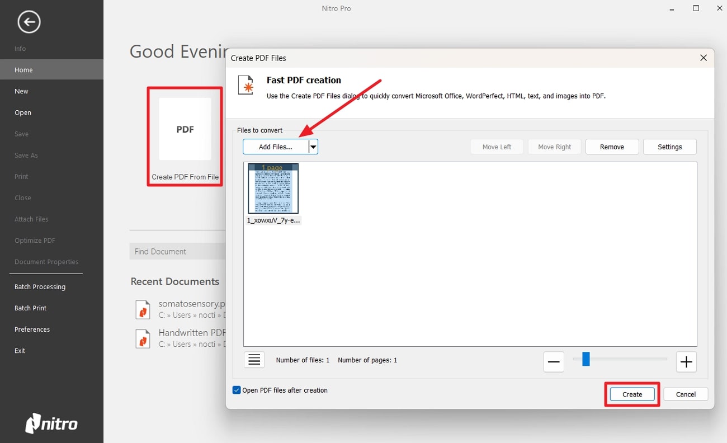This screenshot has height=443, width=727.
Task: Go back using the circular arrow icon
Action: pos(29,22)
